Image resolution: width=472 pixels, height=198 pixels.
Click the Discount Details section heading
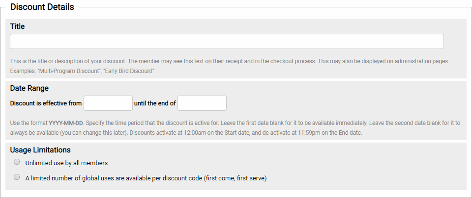click(42, 7)
